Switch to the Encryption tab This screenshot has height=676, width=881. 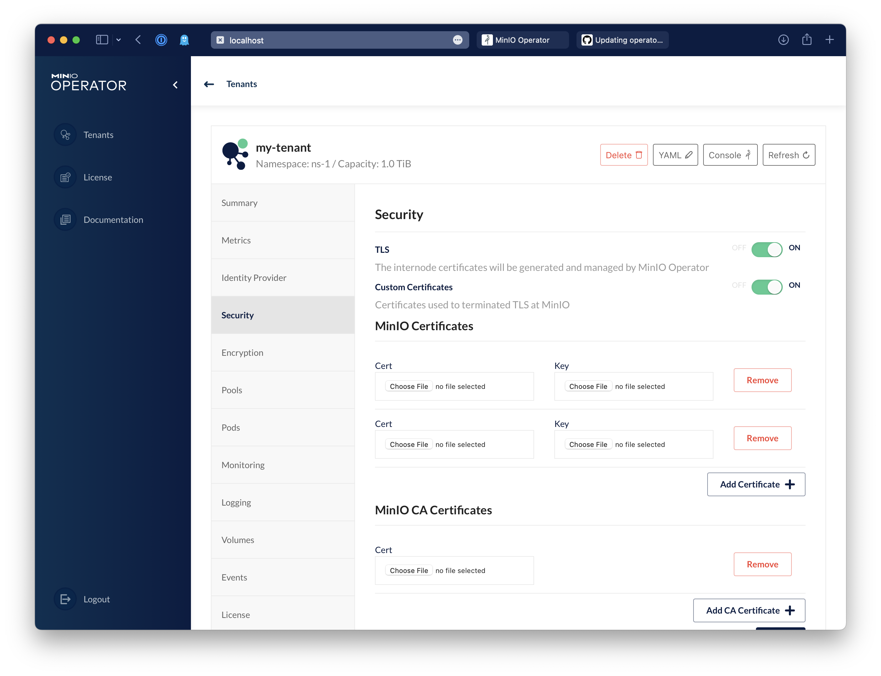tap(242, 352)
